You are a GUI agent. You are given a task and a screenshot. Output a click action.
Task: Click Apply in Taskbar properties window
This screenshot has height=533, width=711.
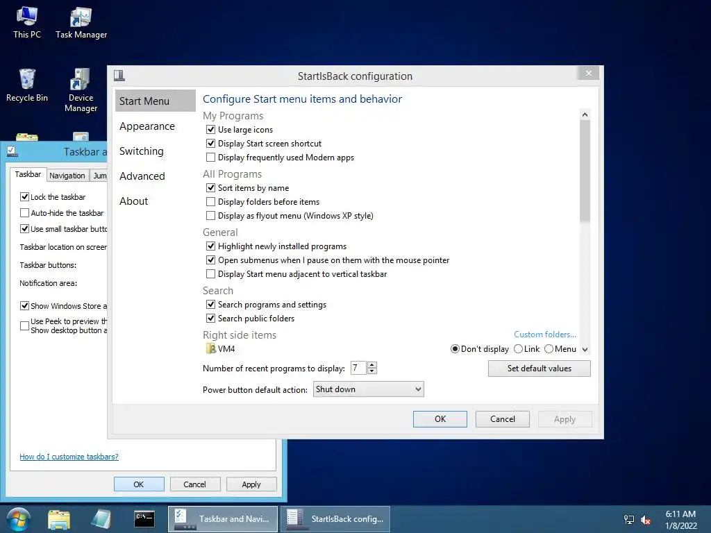coord(251,484)
